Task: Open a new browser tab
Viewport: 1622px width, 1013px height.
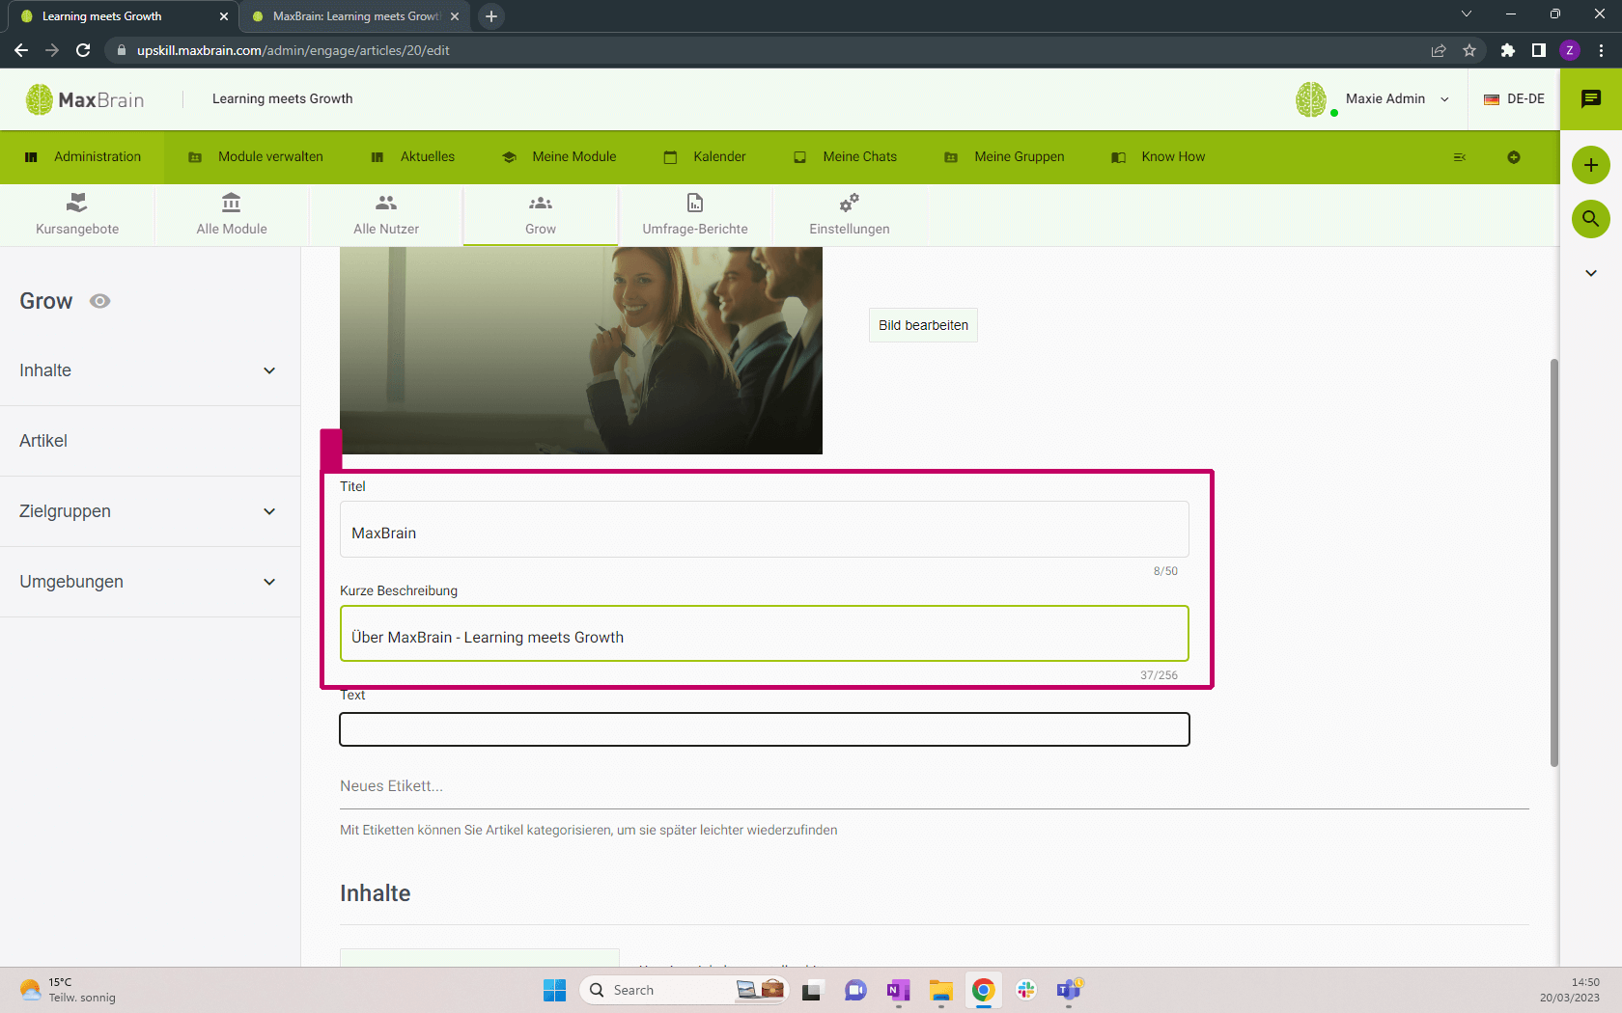Action: (491, 16)
